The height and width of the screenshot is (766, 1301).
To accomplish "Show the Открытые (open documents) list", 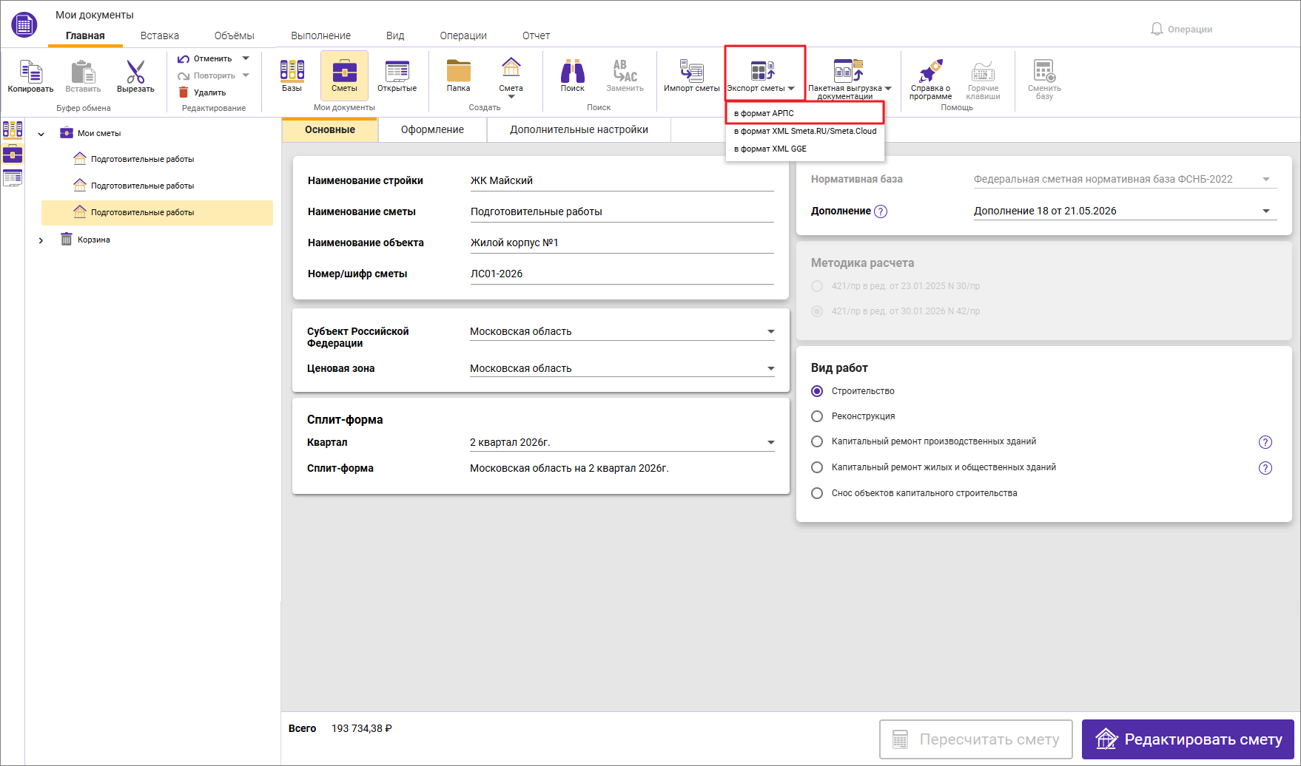I will [397, 75].
